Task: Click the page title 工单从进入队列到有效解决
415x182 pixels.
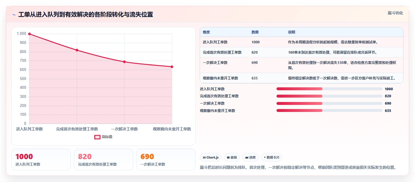Action: pos(86,15)
